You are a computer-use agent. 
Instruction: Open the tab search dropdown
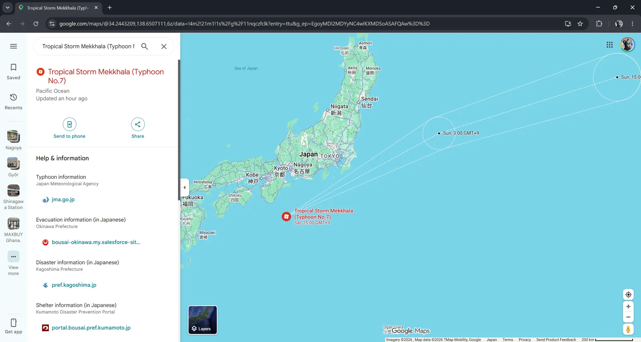[x=8, y=8]
